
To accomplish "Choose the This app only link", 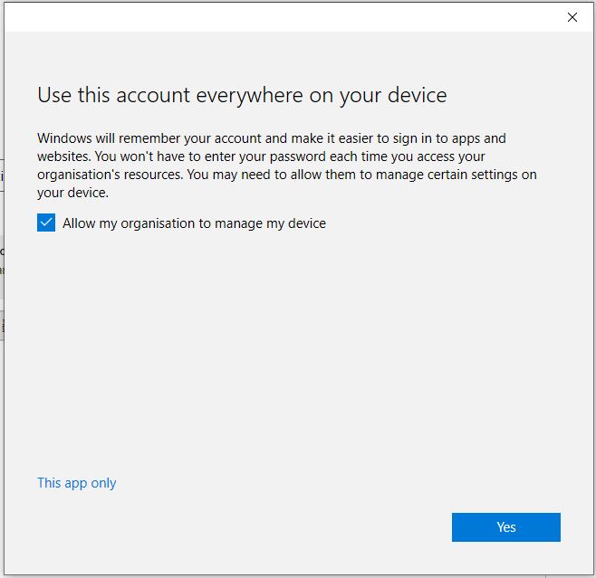I will (x=77, y=483).
